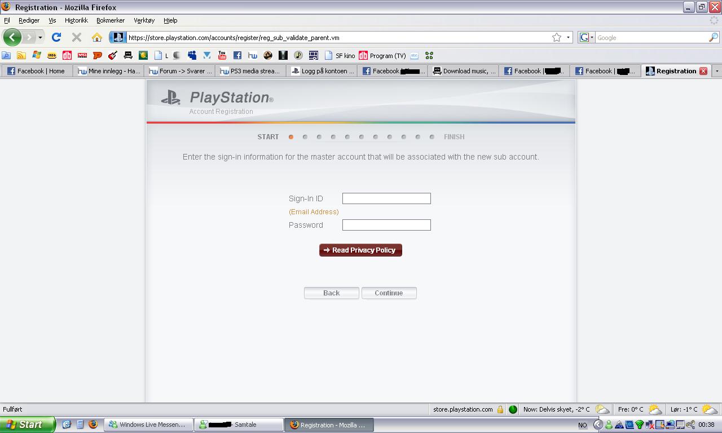Image resolution: width=722 pixels, height=433 pixels.
Task: Click the green Messenger tray icon
Action: pyautogui.click(x=609, y=425)
